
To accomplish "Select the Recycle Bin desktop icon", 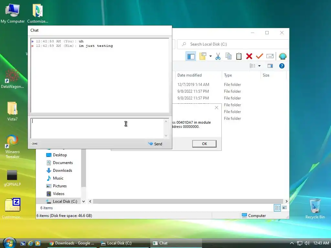I will 315,208.
